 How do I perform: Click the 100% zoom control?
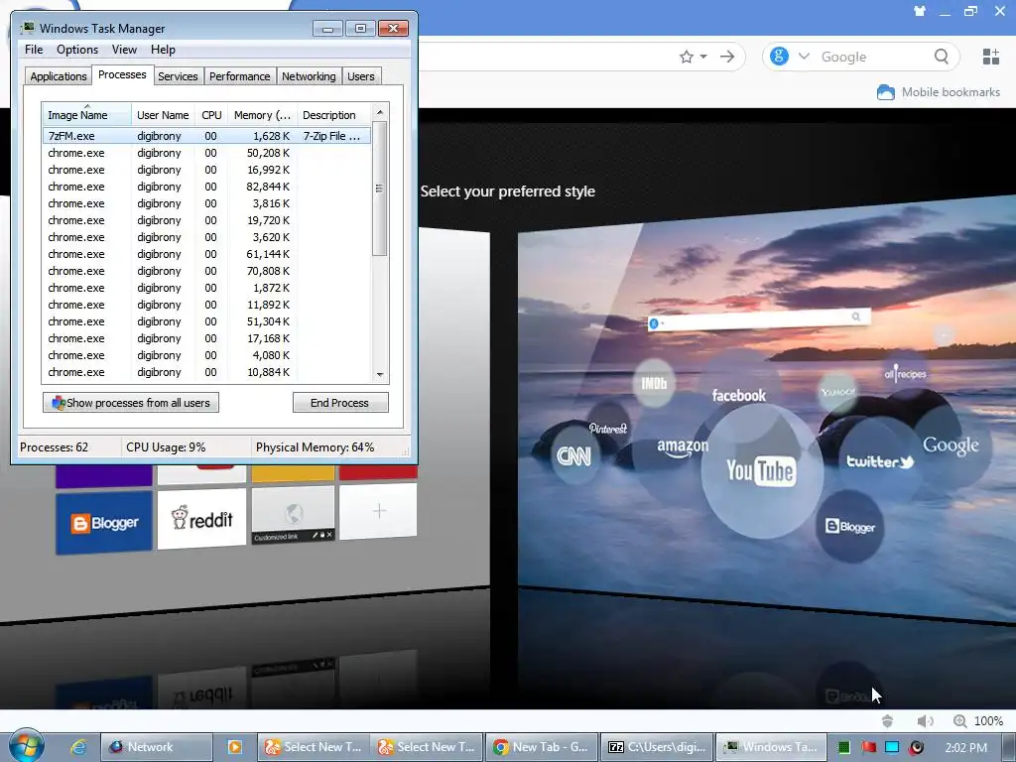coord(978,720)
